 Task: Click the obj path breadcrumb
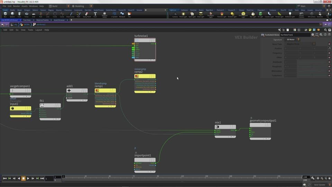point(15,25)
